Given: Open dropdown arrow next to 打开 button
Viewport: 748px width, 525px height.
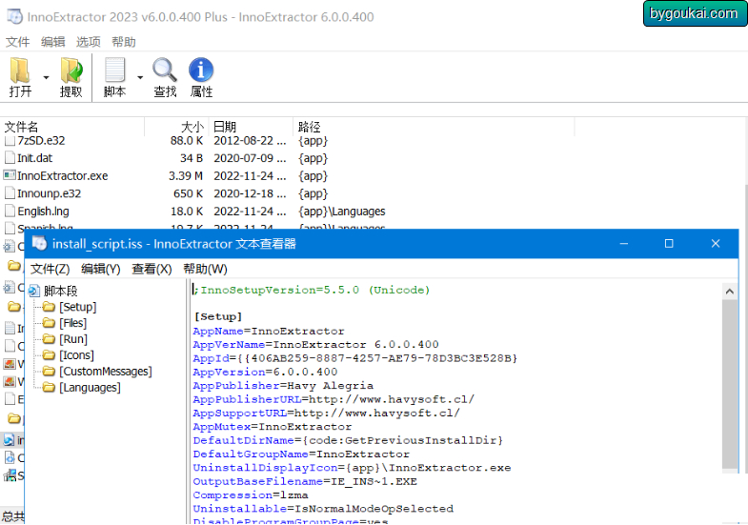Looking at the screenshot, I should (47, 77).
